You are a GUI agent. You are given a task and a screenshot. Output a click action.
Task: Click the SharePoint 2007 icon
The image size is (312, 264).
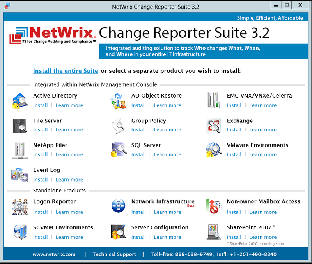pos(213,232)
